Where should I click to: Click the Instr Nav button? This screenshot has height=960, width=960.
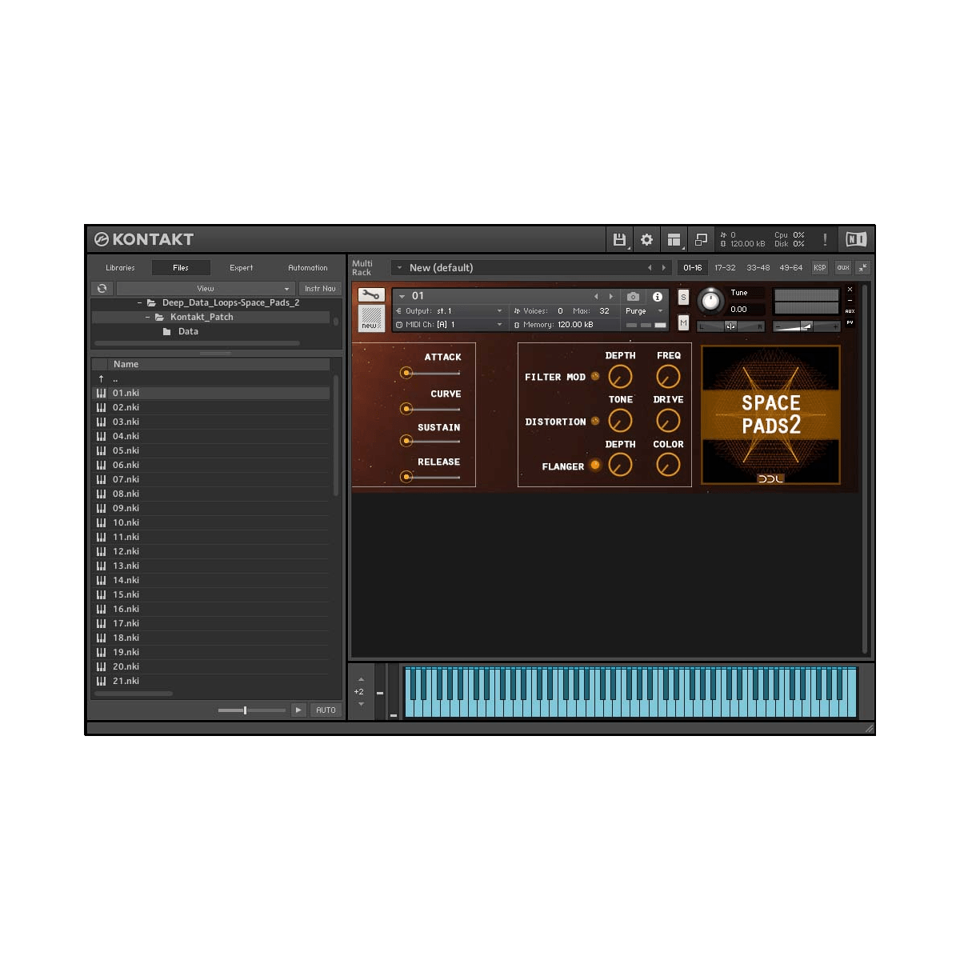tap(320, 288)
